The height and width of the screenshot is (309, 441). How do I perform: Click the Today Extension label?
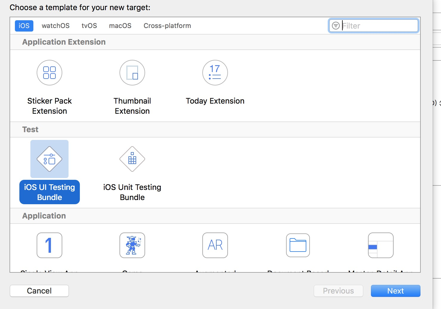point(215,101)
